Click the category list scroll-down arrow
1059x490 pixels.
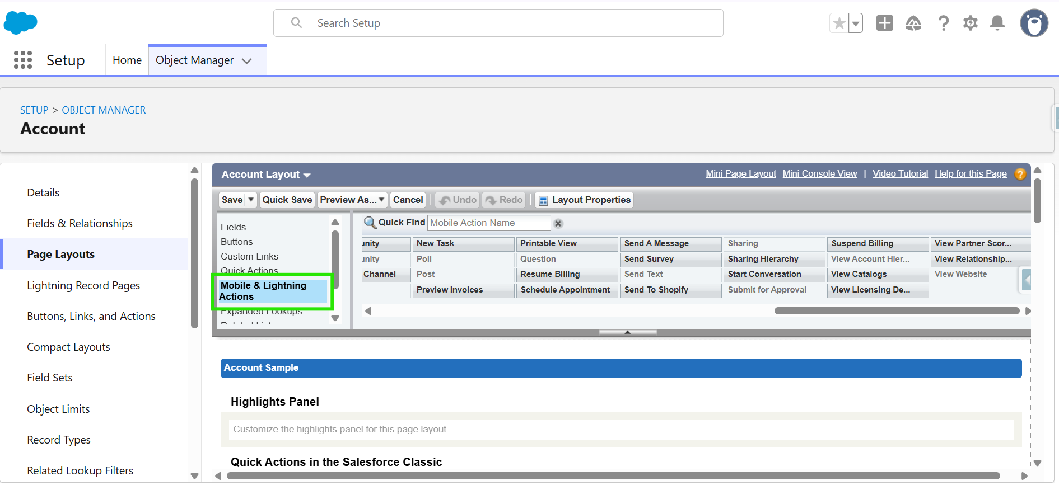(335, 318)
